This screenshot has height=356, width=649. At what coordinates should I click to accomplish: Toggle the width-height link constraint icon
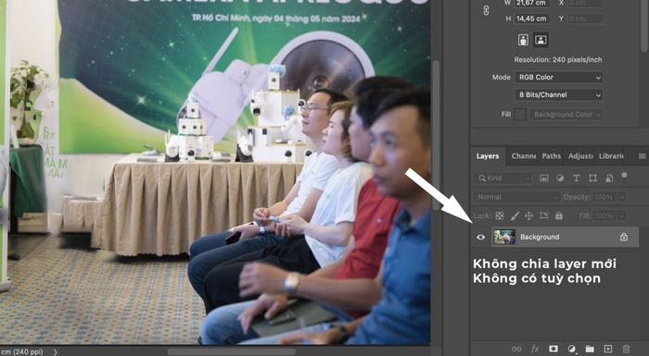coord(486,11)
